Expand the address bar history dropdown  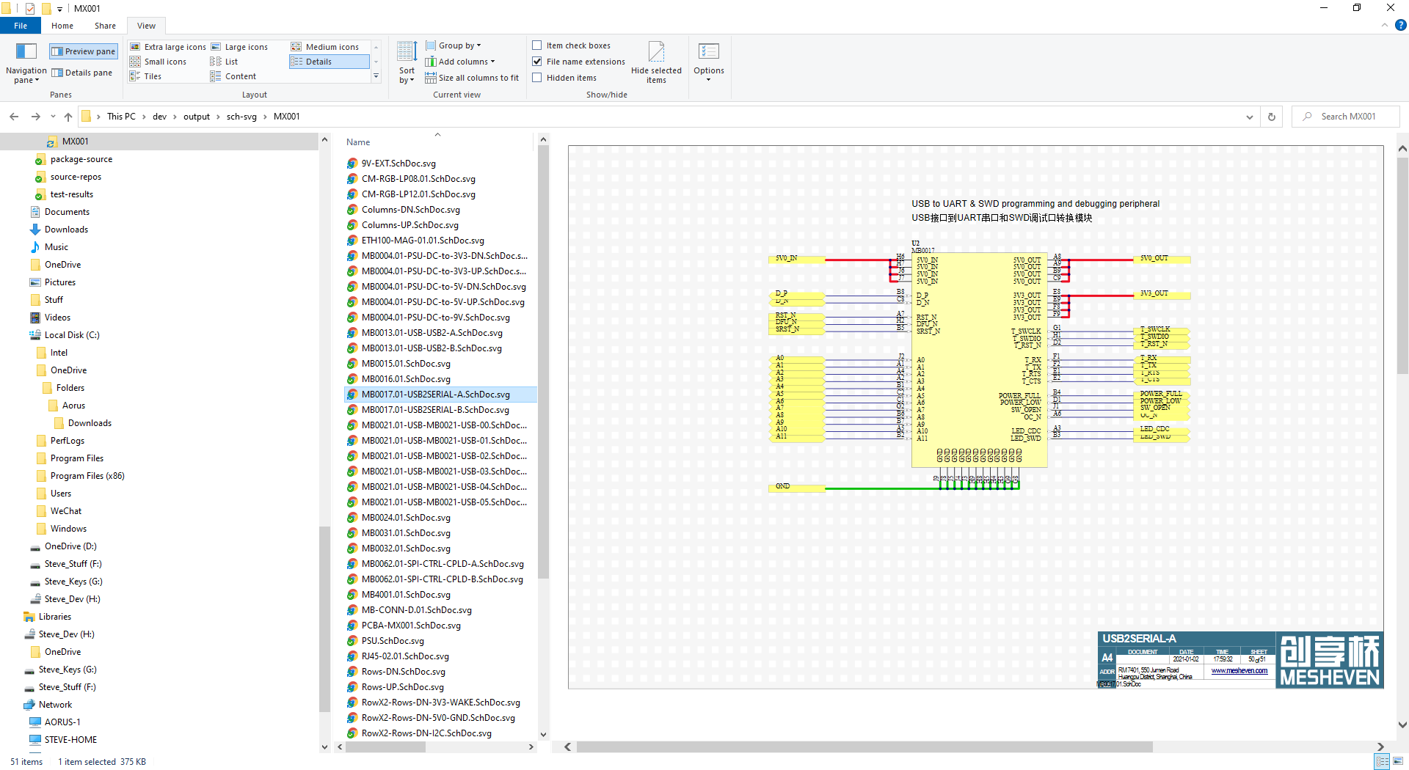point(1249,117)
